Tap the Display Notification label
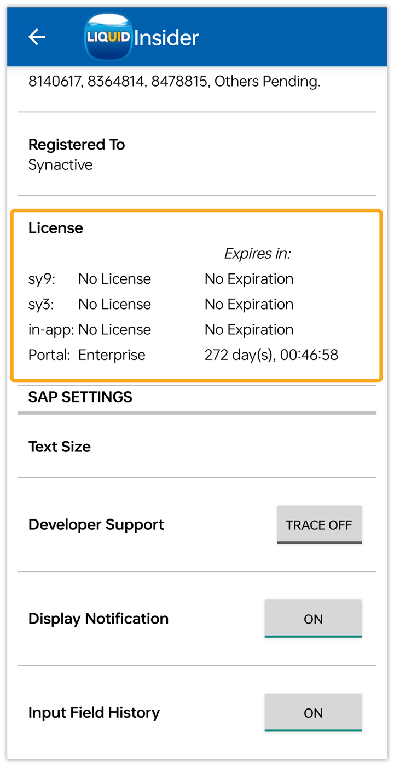The width and height of the screenshot is (394, 766). tap(99, 619)
